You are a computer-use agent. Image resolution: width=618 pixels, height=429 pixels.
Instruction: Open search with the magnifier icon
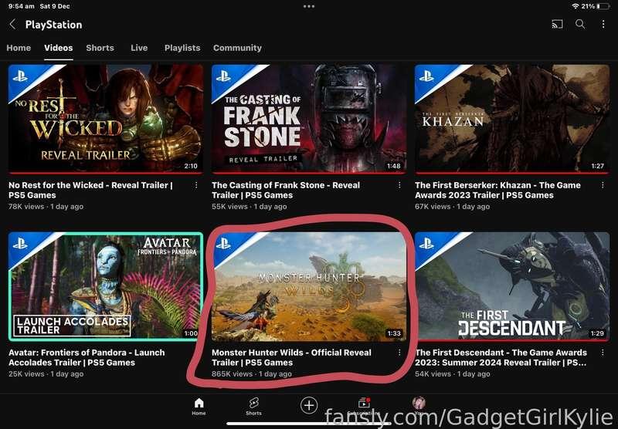pyautogui.click(x=580, y=25)
